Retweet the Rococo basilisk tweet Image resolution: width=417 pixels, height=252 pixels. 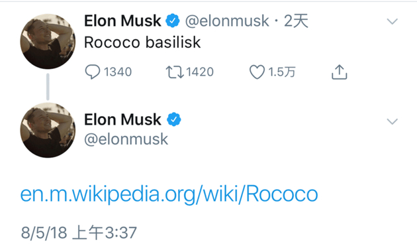tap(175, 72)
